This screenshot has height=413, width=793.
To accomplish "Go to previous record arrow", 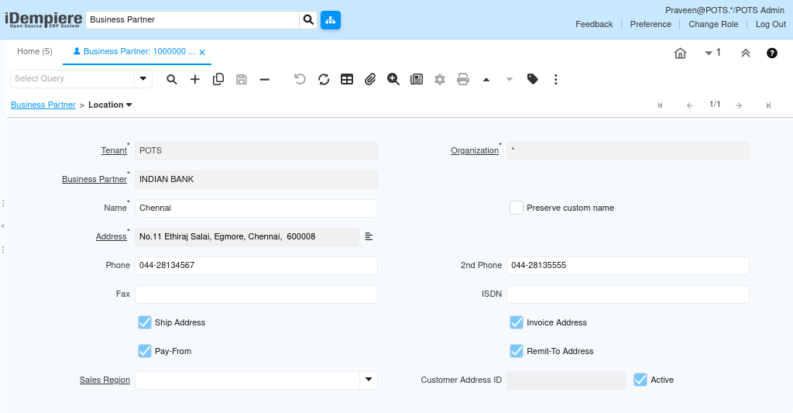I will click(x=690, y=105).
